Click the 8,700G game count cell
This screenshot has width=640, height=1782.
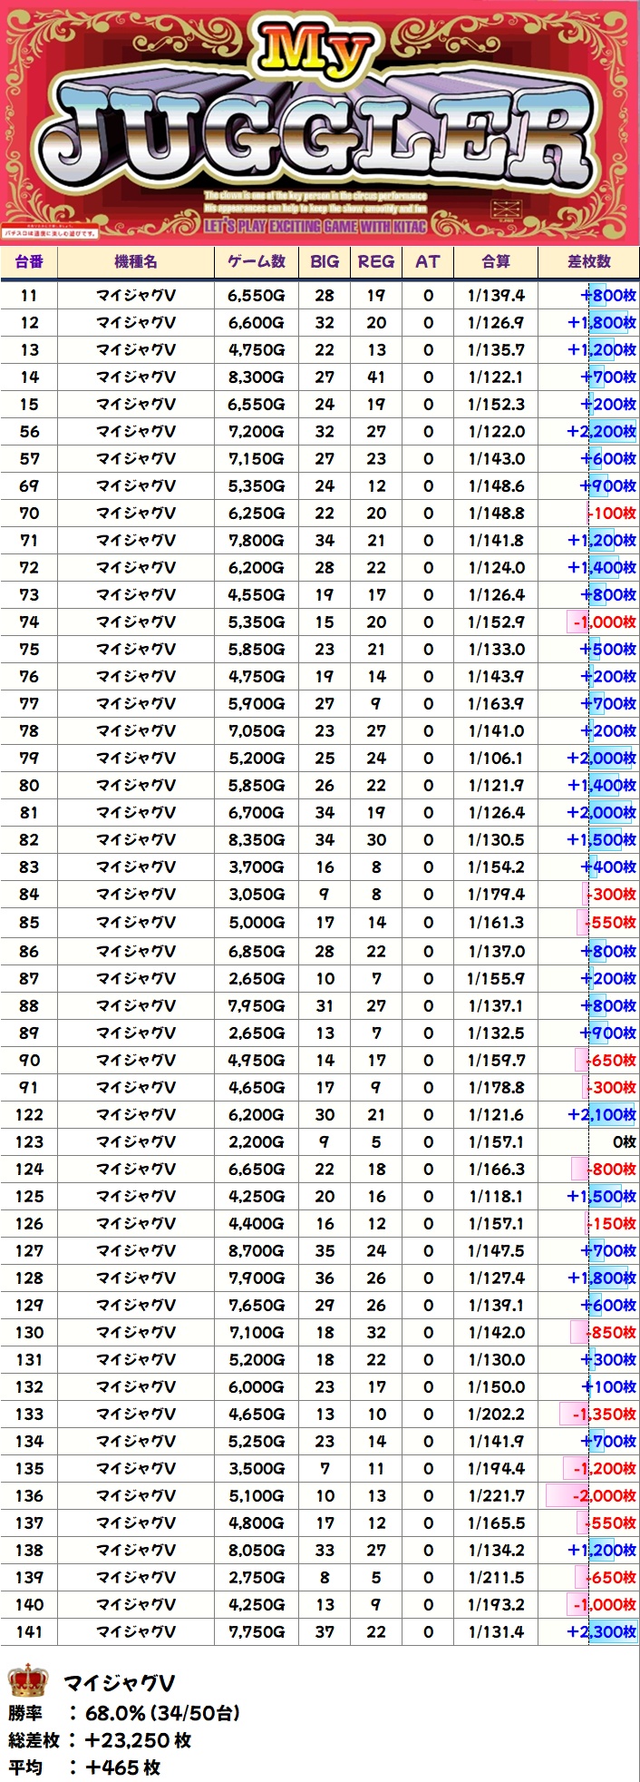coord(257,1250)
